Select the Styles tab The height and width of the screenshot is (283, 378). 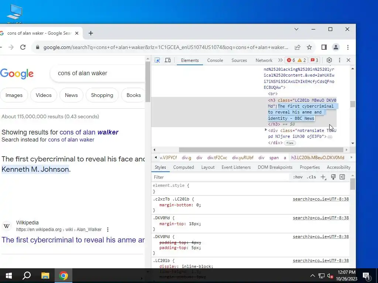pyautogui.click(x=160, y=167)
